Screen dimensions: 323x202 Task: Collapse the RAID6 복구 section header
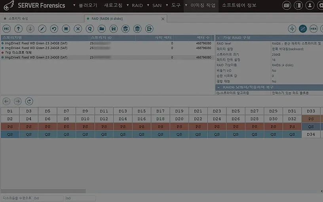[x=218, y=87]
